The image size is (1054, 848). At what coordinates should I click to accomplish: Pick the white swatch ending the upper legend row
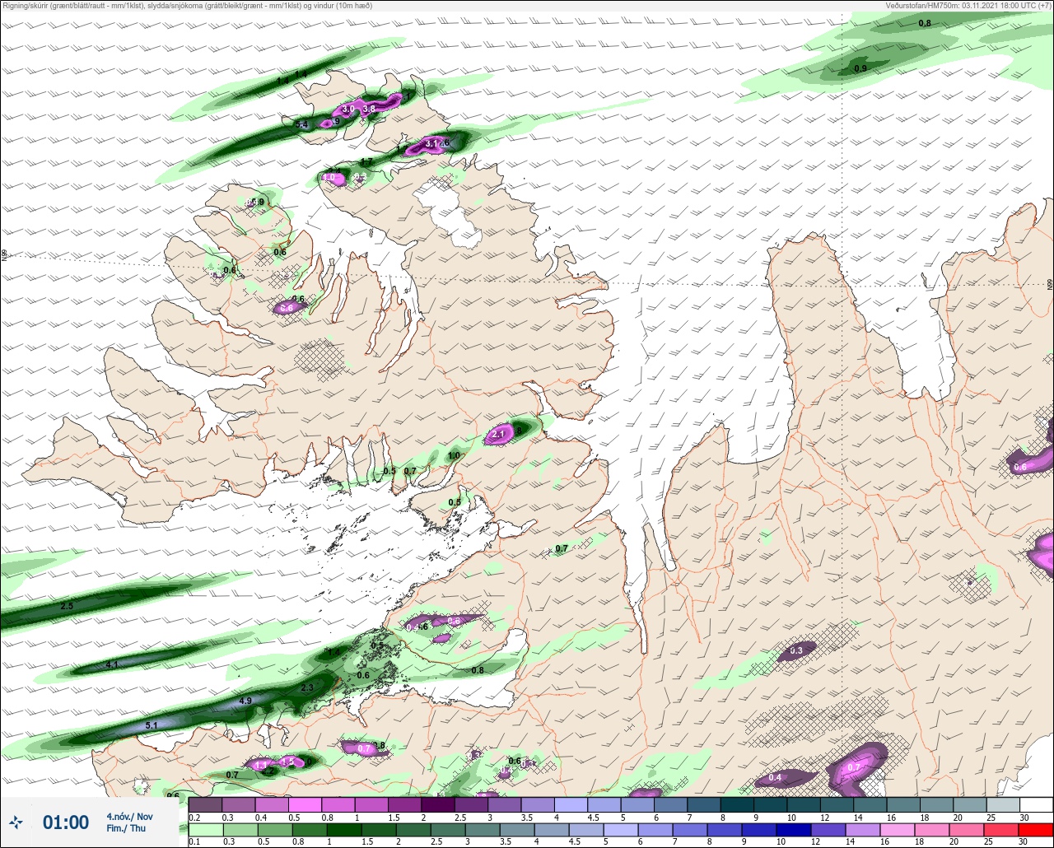pos(1036,804)
